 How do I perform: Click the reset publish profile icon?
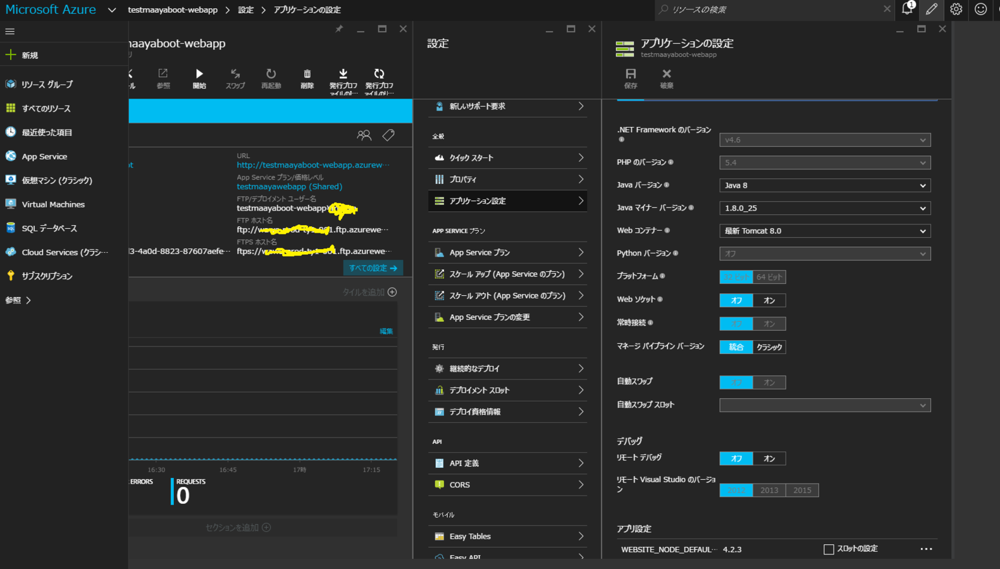(x=380, y=74)
